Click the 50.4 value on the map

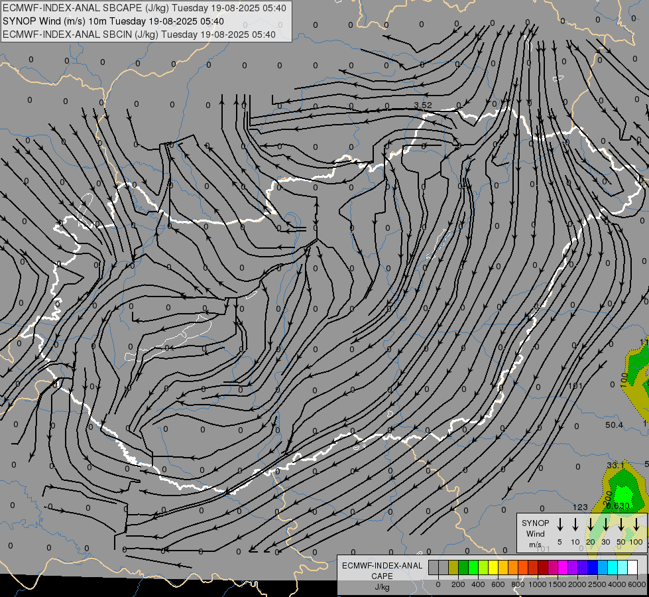point(614,425)
